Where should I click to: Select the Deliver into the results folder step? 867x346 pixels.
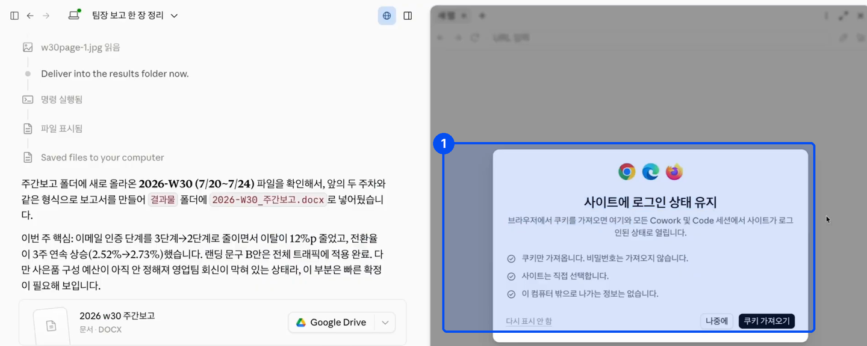(x=114, y=74)
